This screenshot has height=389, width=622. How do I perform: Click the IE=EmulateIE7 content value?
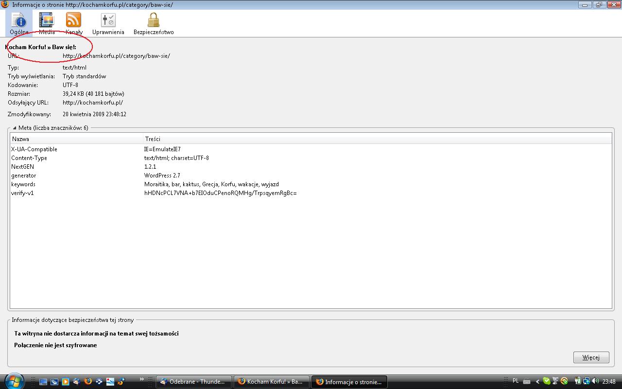162,149
